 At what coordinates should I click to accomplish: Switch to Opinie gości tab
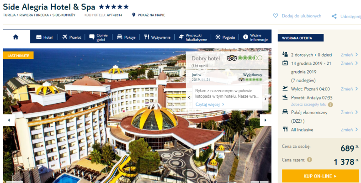[99, 37]
